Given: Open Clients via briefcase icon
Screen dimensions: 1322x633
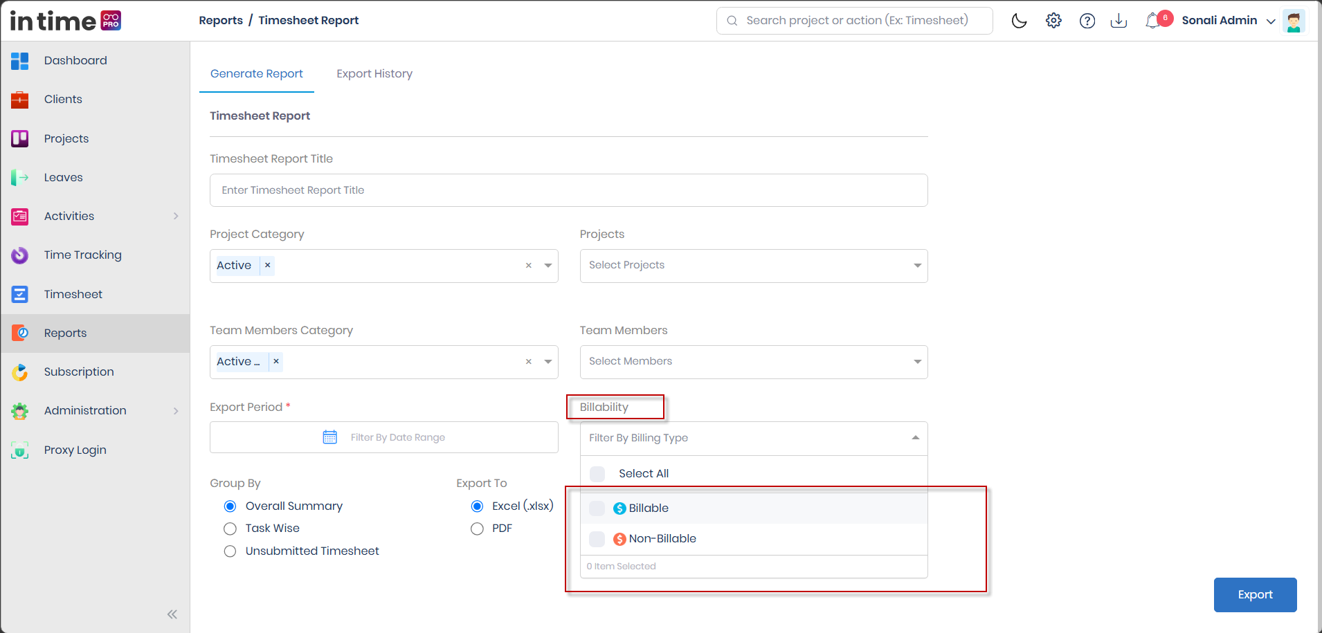Looking at the screenshot, I should click(20, 100).
